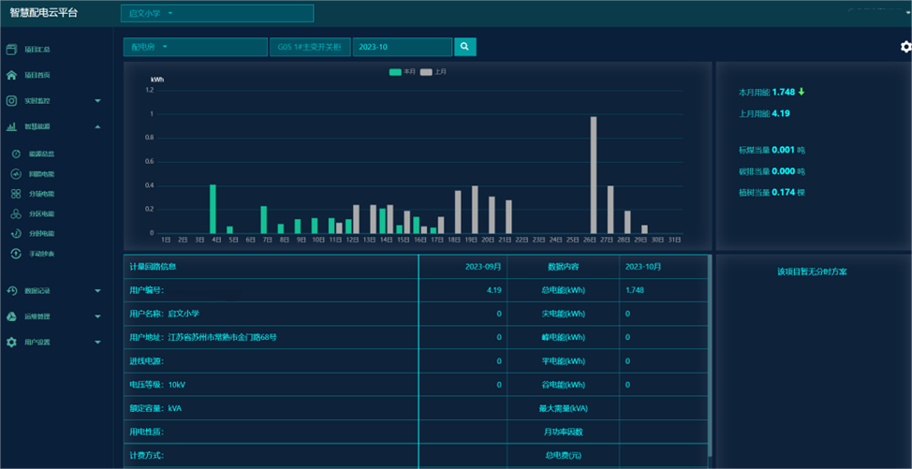Expand 实时监控 arrow
Viewport: 912px width, 469px height.
click(97, 101)
